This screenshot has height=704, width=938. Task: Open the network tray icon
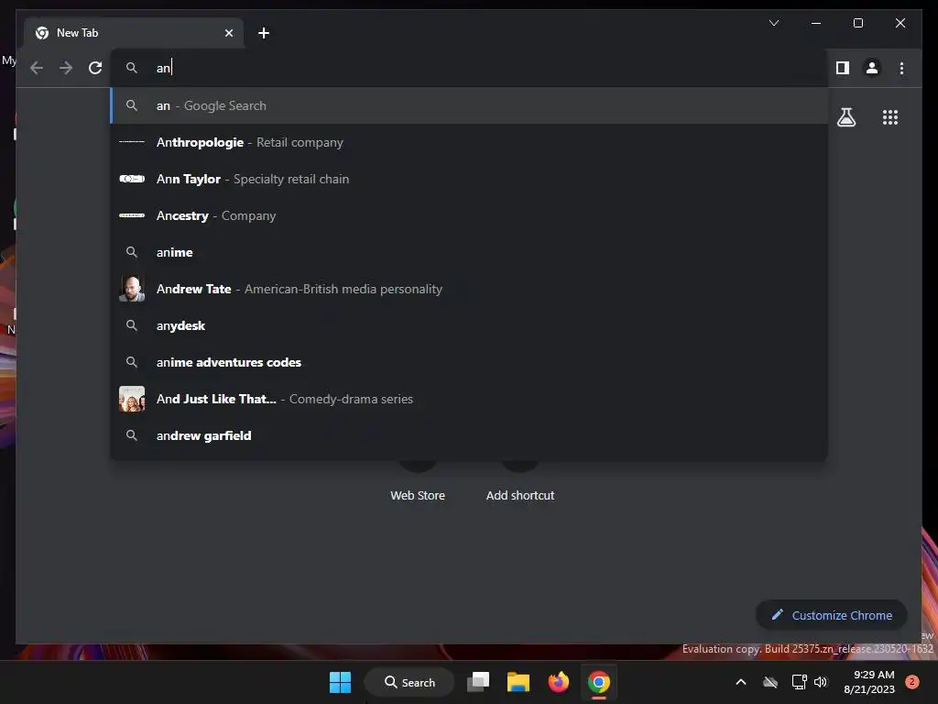tap(799, 682)
